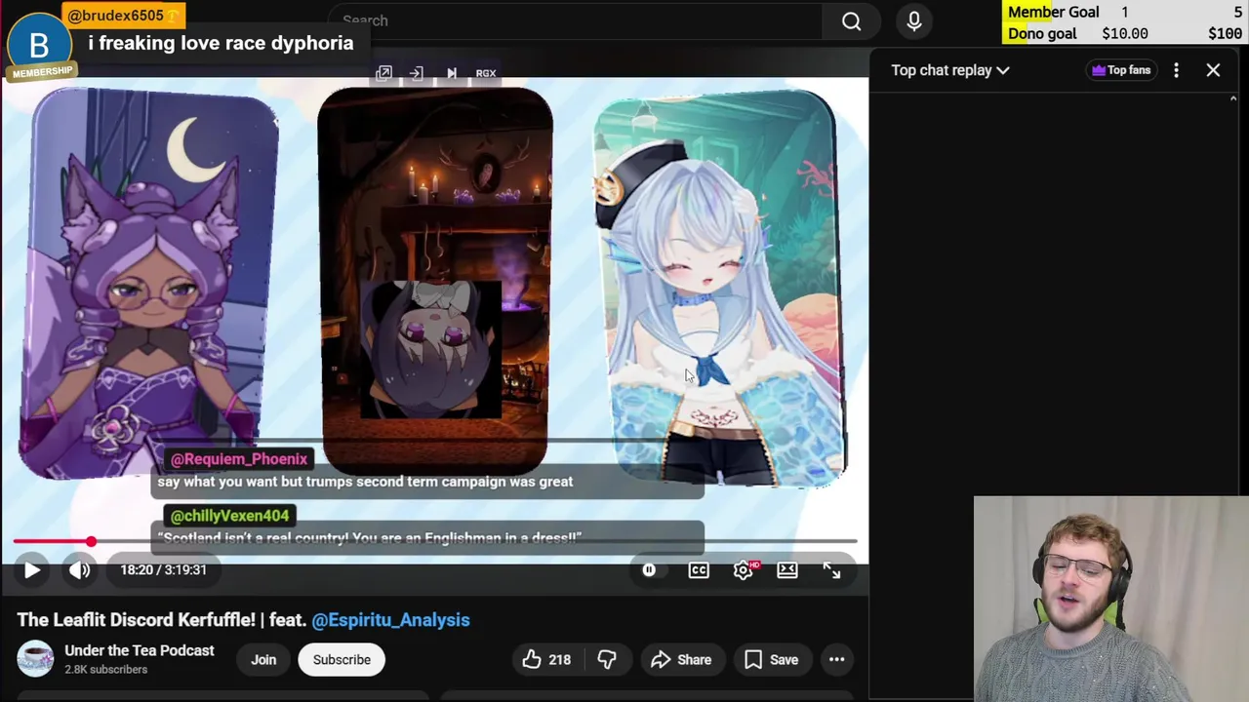The image size is (1249, 702).
Task: Switch to theater mode
Action: 787,570
